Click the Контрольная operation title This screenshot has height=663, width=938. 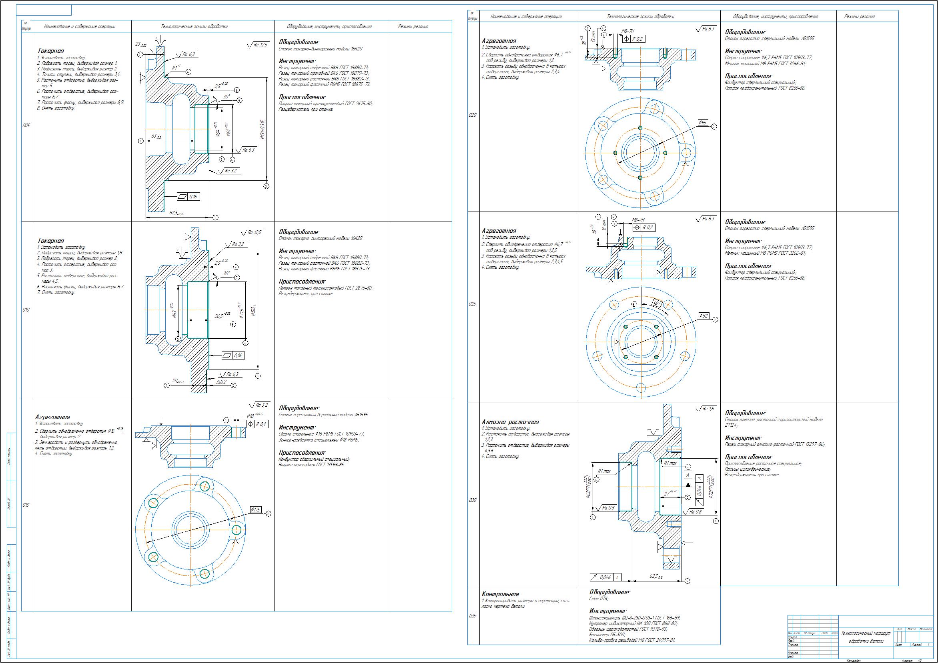[500, 594]
